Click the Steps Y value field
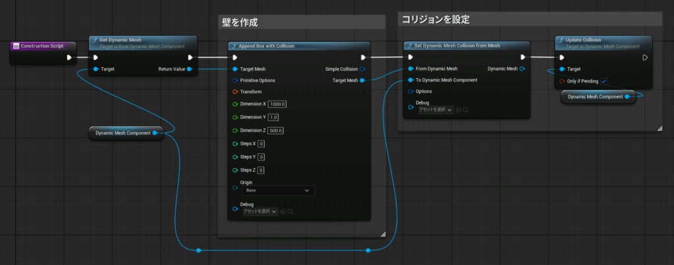Viewport: 674px width, 265px height. click(261, 157)
